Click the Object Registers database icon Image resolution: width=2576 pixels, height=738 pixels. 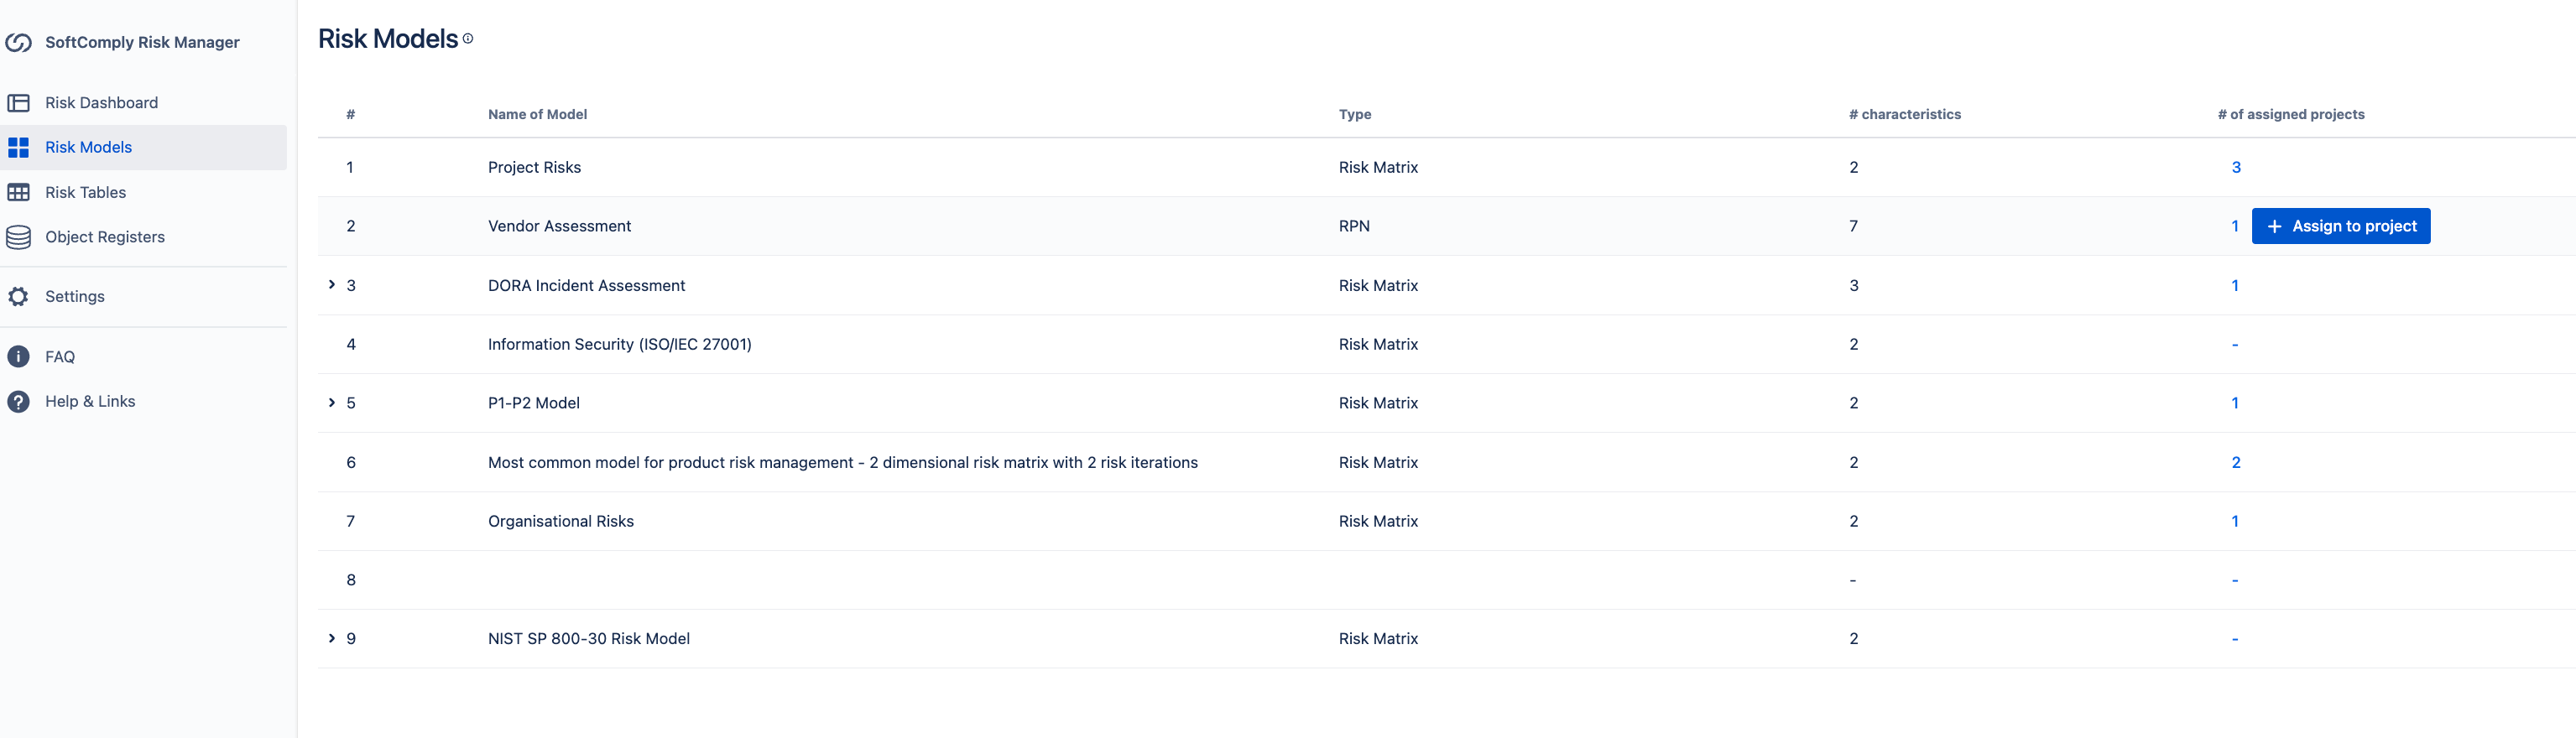point(18,237)
